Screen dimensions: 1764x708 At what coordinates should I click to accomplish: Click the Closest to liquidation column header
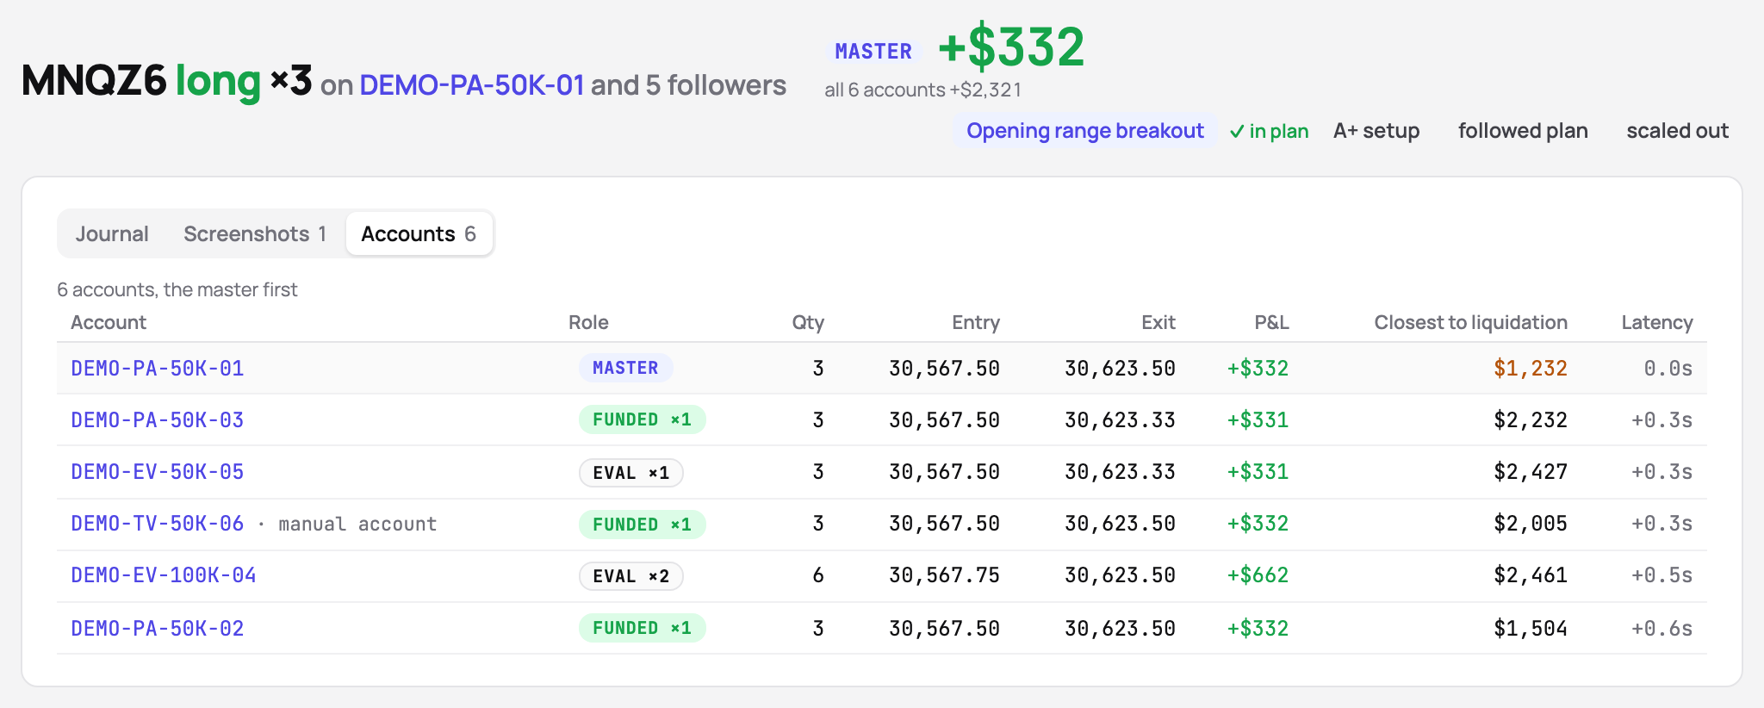(1470, 322)
